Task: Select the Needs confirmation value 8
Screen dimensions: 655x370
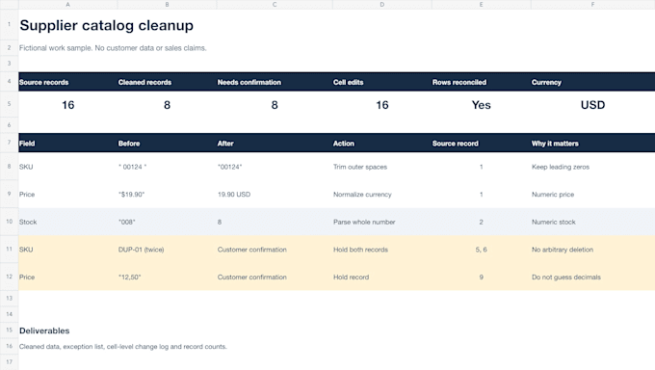Action: [x=275, y=105]
